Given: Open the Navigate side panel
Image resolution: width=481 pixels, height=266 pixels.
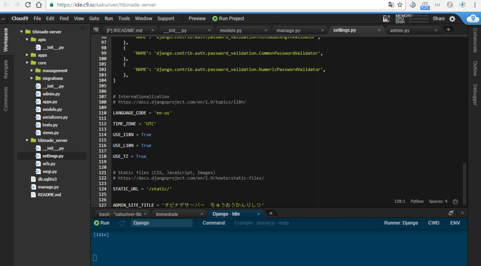Looking at the screenshot, I should click(x=6, y=69).
